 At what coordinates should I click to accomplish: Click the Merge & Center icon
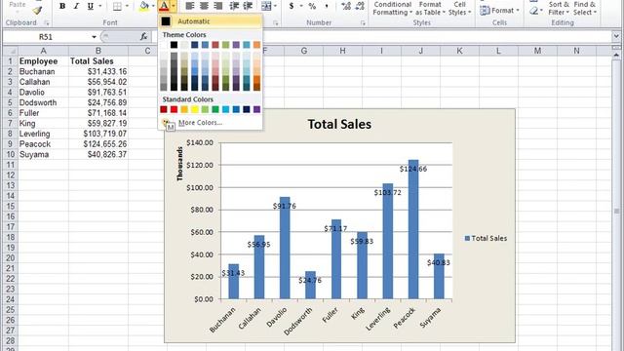click(x=266, y=6)
